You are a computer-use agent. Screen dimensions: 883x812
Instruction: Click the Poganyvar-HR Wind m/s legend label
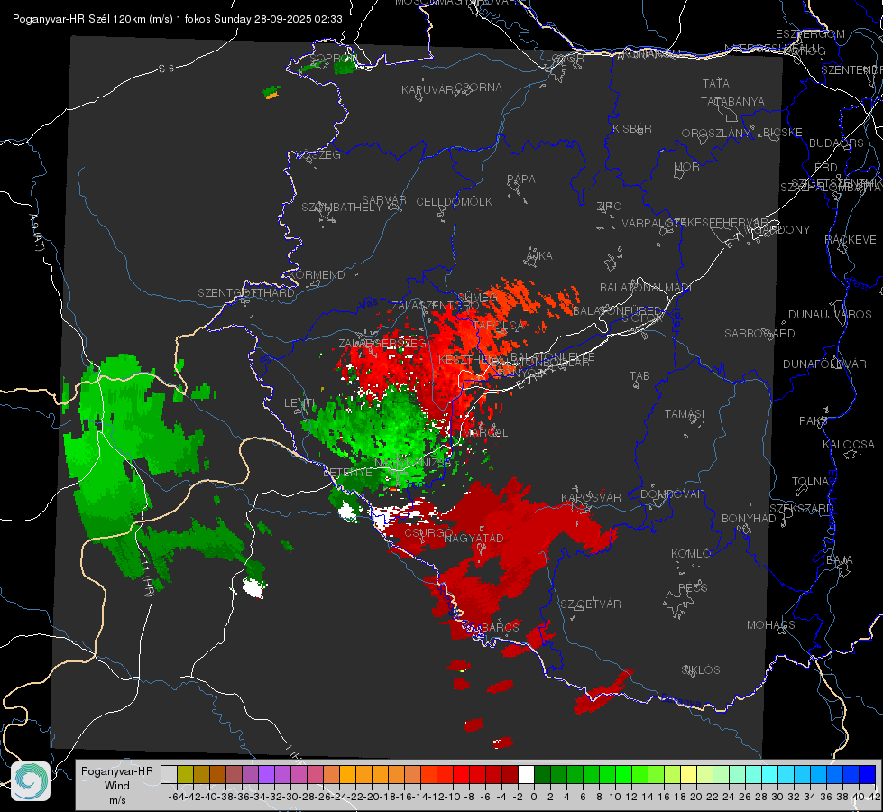point(116,786)
